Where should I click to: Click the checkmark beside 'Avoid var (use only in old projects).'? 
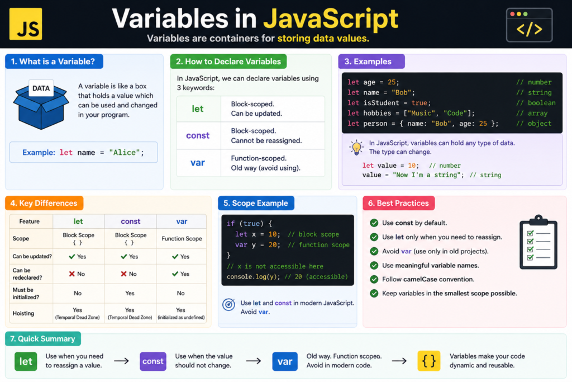pyautogui.click(x=374, y=251)
